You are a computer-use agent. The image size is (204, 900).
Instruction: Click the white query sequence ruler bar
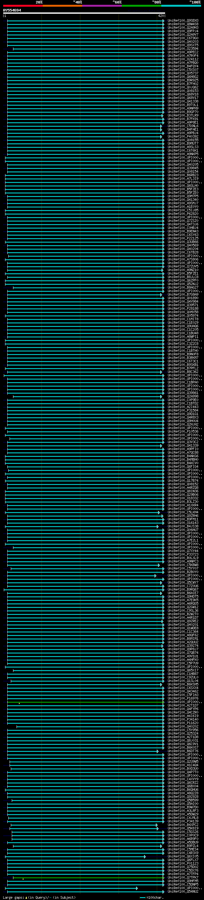click(x=84, y=13)
